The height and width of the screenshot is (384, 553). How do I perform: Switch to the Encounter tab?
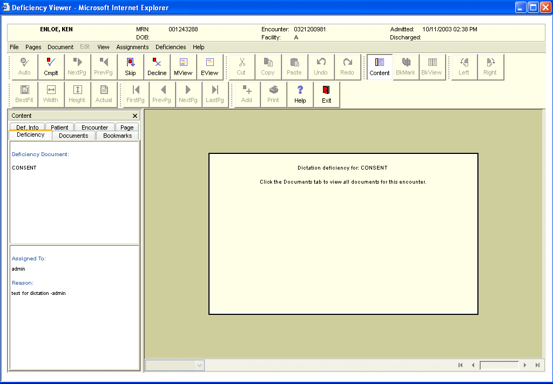tap(95, 127)
